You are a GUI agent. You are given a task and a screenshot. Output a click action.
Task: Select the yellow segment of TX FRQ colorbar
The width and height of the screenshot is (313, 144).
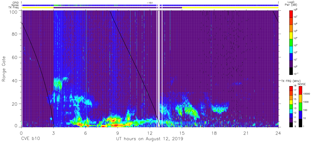pos(291,102)
